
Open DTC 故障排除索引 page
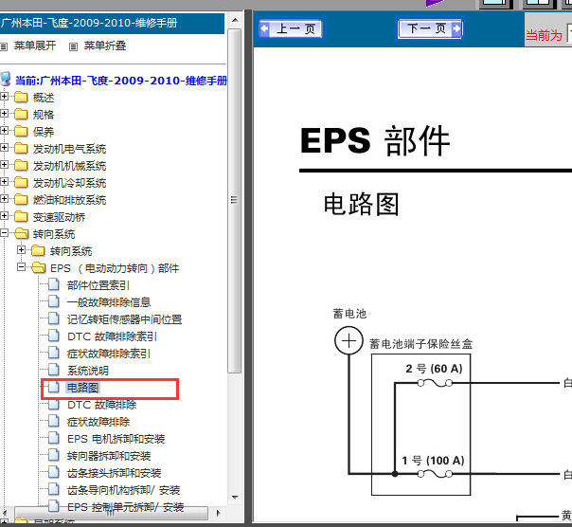[112, 336]
